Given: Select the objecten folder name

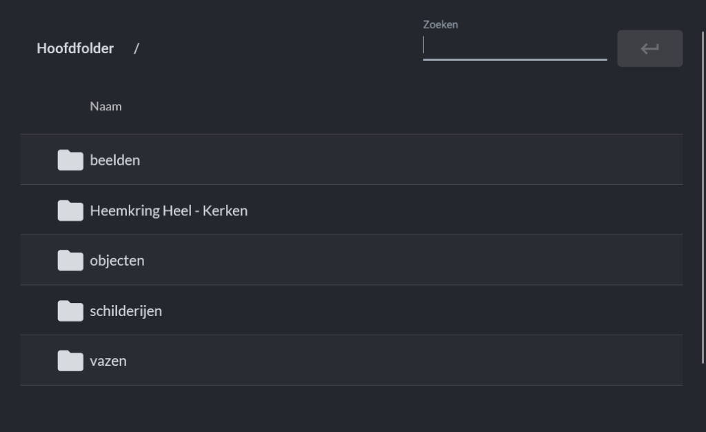Looking at the screenshot, I should (x=117, y=261).
